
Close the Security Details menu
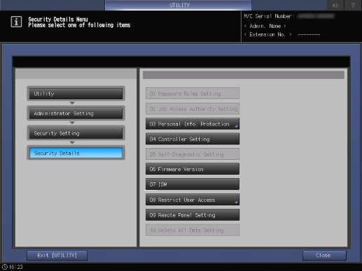pos(324,256)
